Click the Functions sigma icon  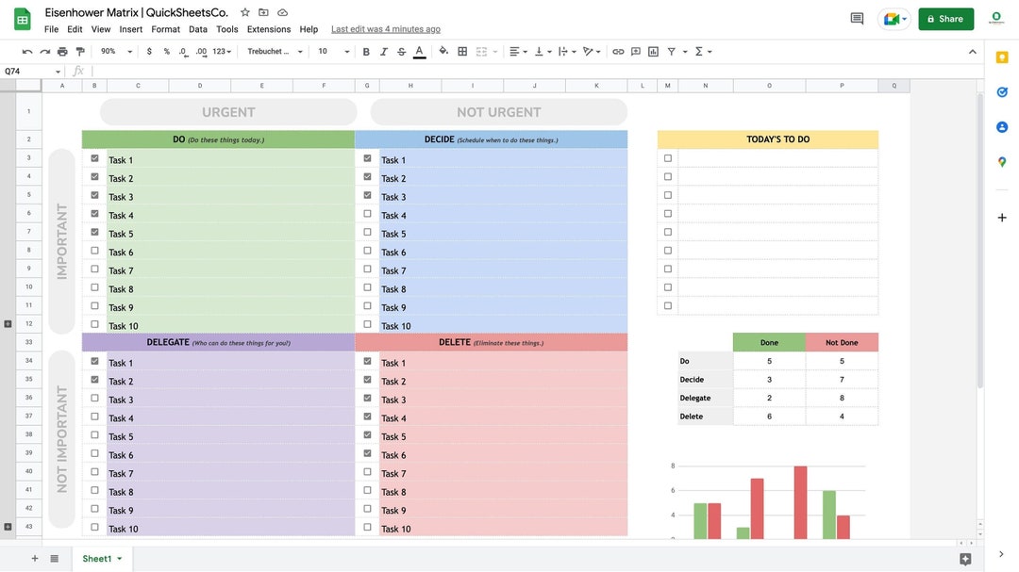(697, 49)
